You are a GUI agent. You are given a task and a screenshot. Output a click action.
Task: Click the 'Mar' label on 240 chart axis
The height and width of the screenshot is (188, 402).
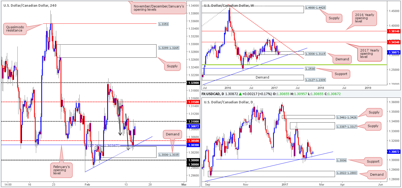click(184, 185)
